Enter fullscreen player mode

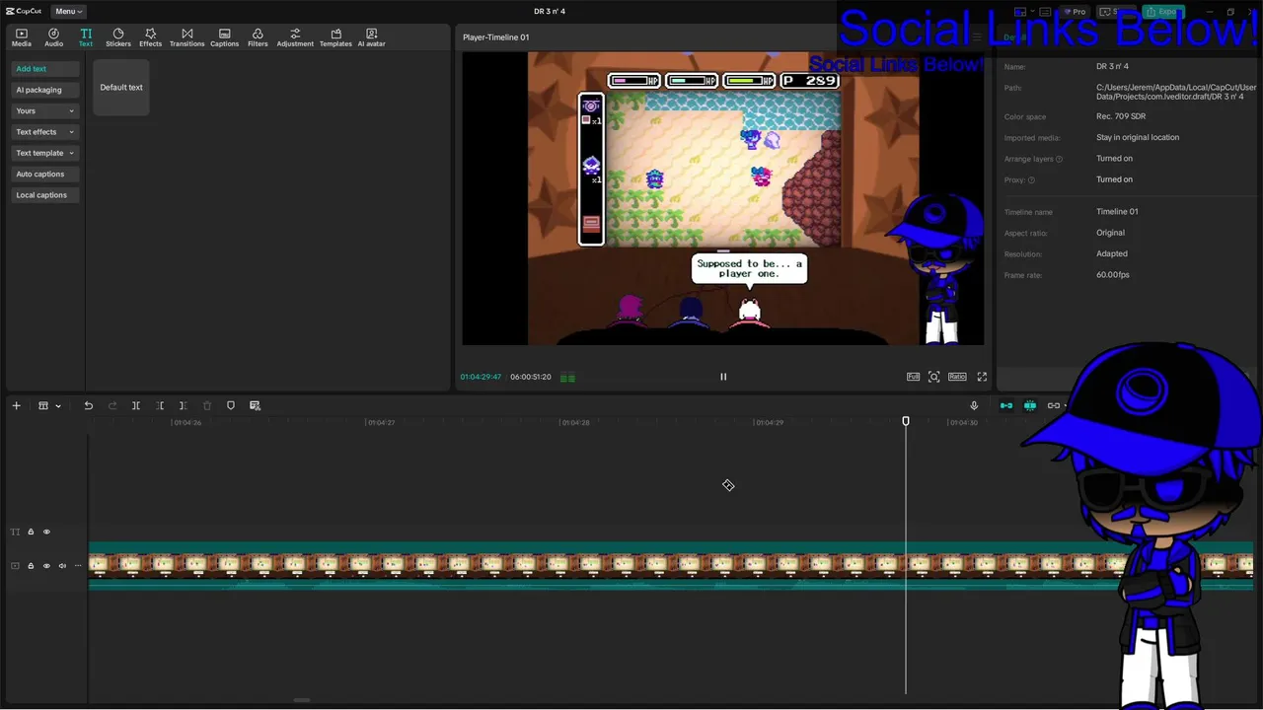(x=982, y=377)
